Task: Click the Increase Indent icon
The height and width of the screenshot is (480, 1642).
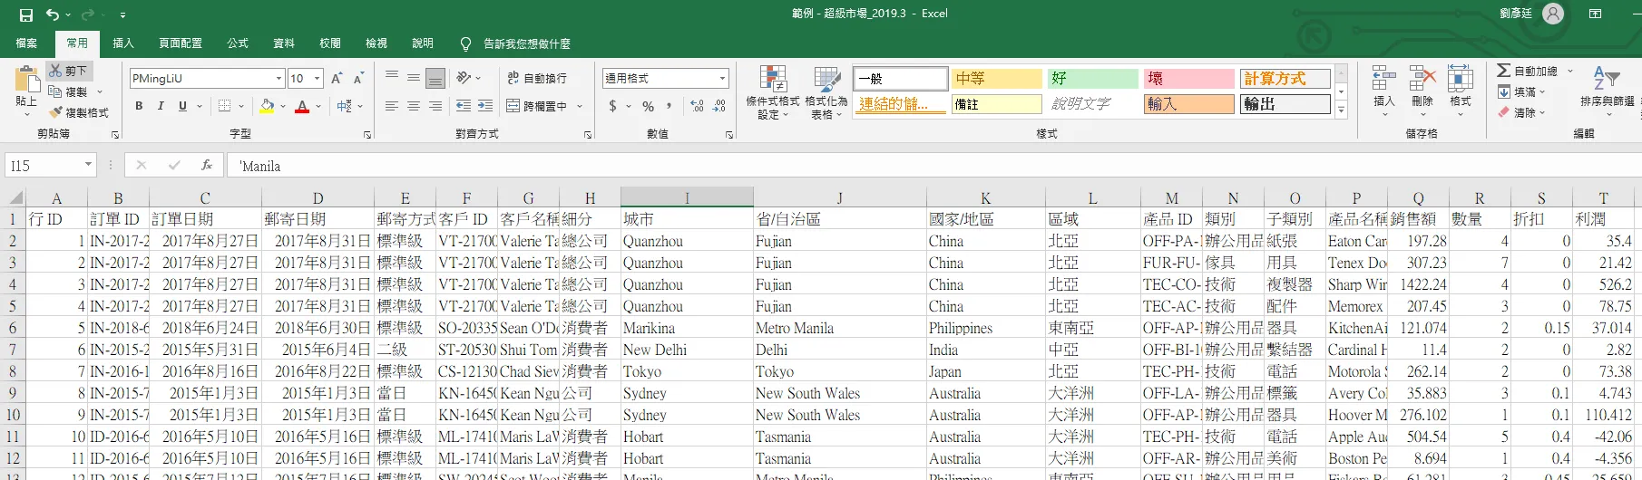Action: point(485,106)
